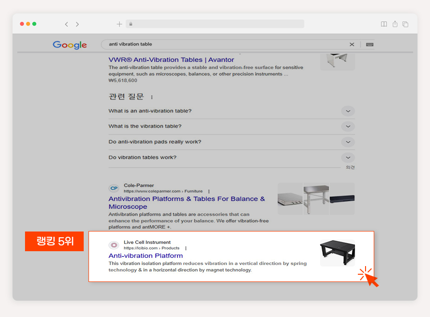Screen dimensions: 430x317
Task: Open a new tab with the plus icon
Action: pyautogui.click(x=119, y=24)
